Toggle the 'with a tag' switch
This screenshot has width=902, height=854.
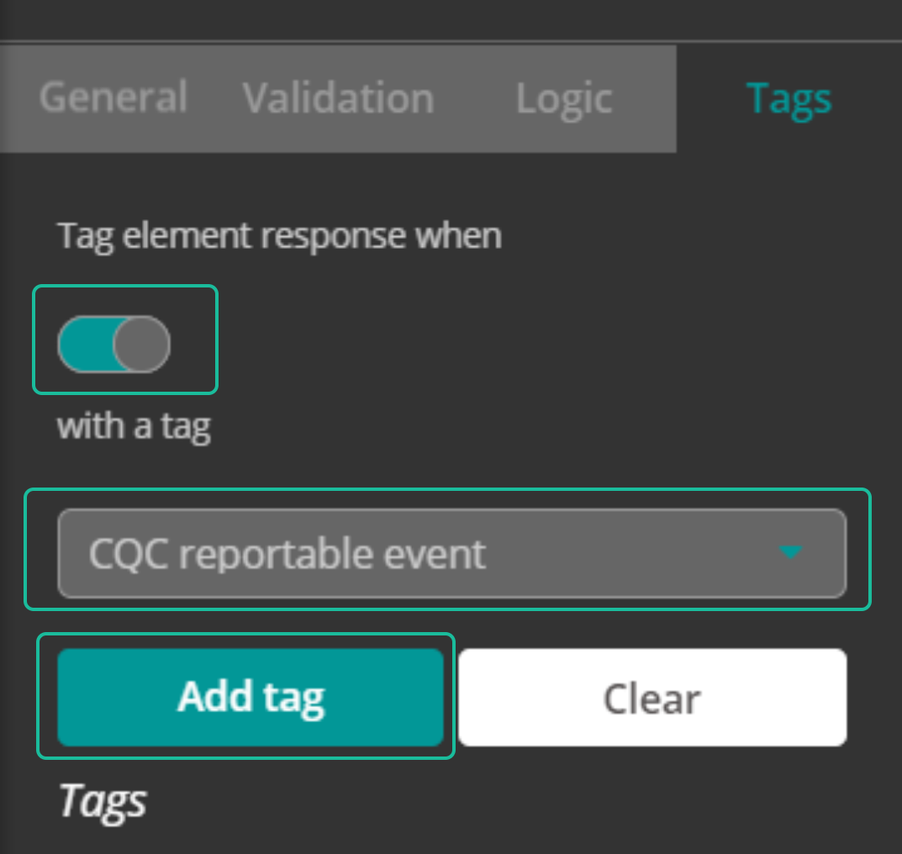(113, 344)
